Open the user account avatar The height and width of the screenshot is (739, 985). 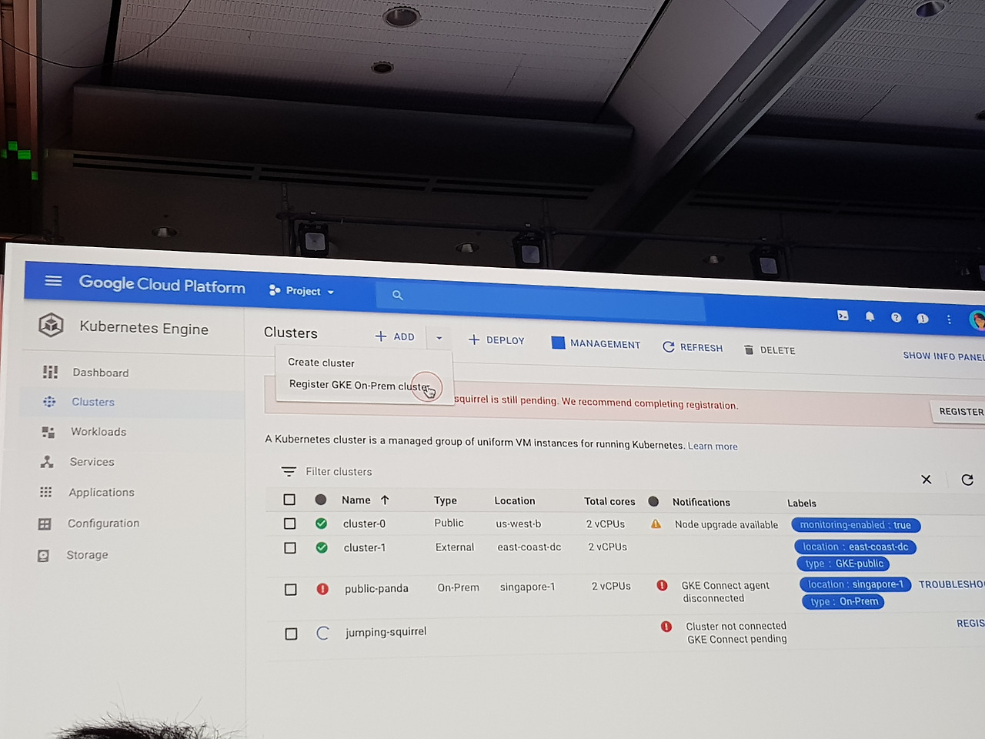tap(977, 321)
